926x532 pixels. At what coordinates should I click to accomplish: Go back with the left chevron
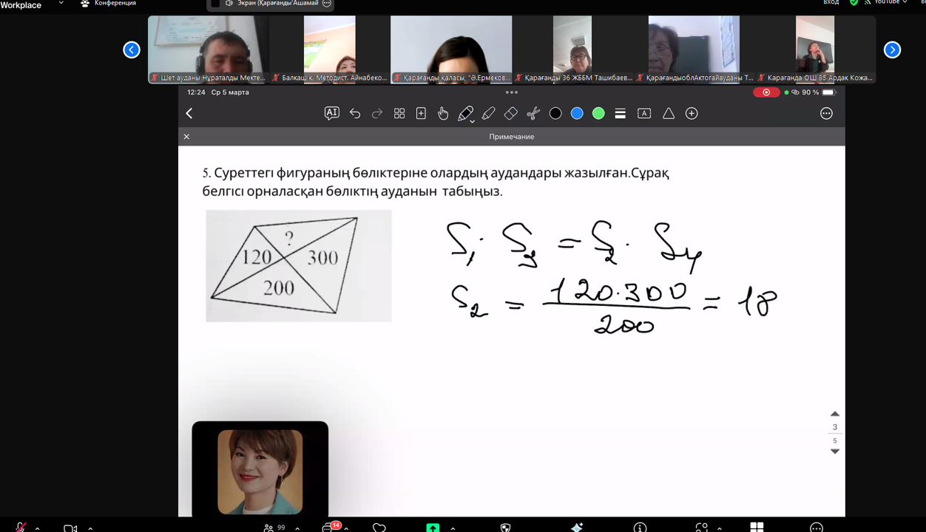click(189, 113)
